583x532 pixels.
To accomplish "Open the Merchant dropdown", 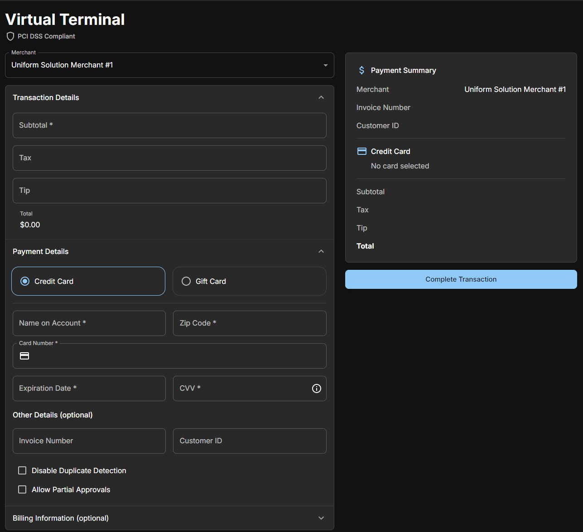I will coord(169,65).
